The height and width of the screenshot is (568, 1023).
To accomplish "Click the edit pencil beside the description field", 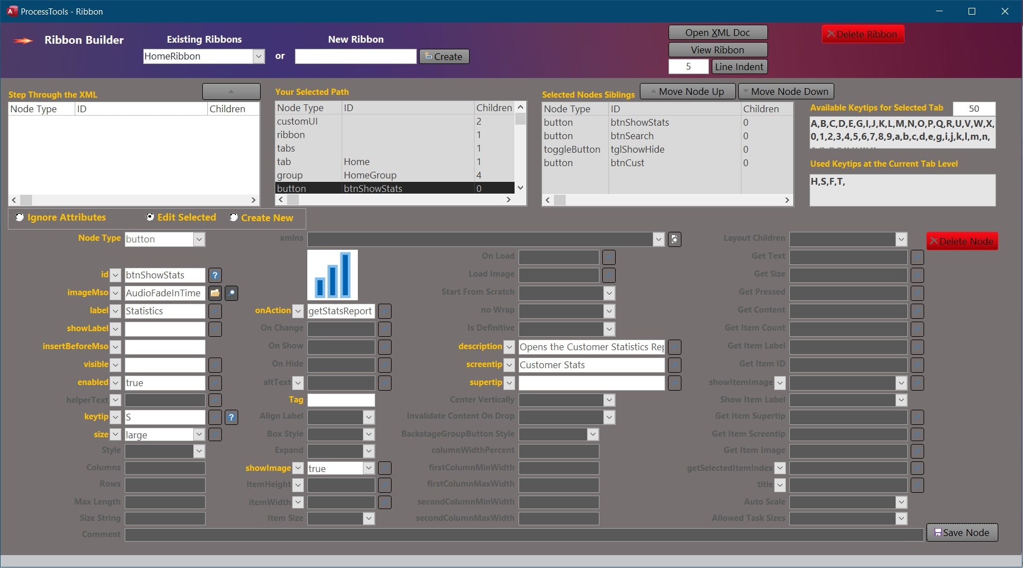I will (675, 347).
